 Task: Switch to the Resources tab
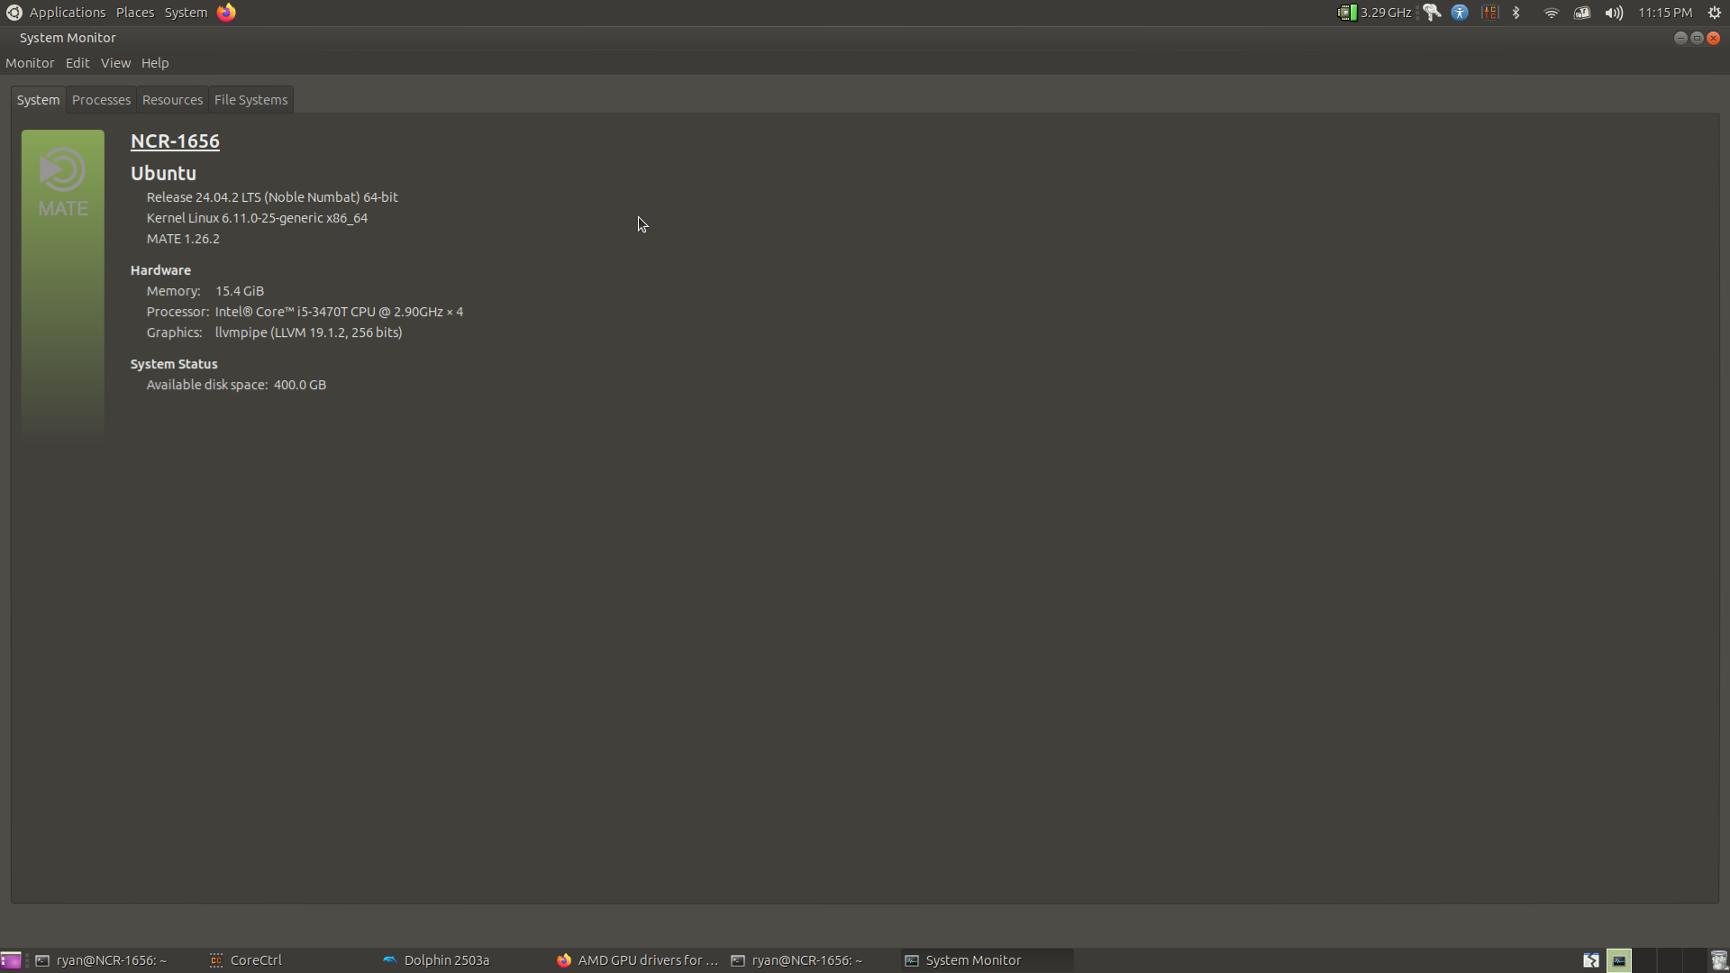click(172, 100)
